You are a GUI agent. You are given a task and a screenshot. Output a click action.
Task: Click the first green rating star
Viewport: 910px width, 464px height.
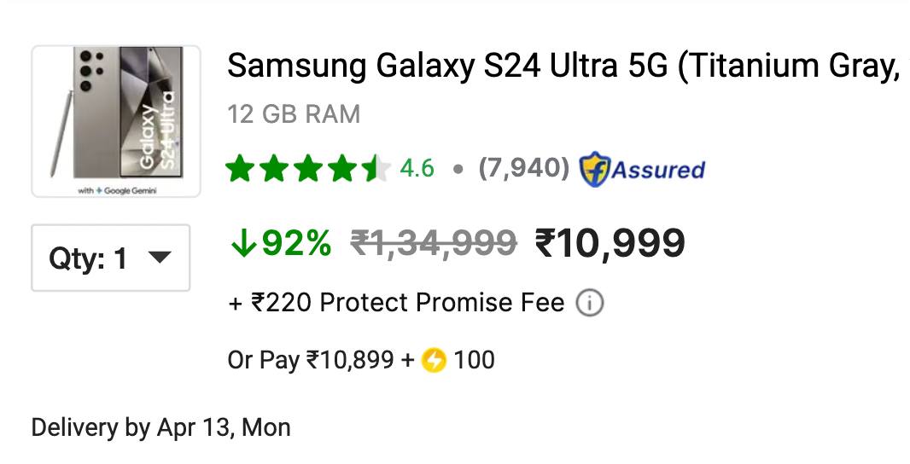click(x=240, y=170)
